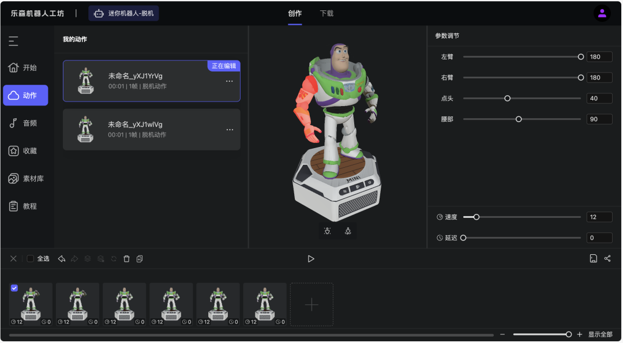Switch to the 下载 tab
This screenshot has width=623, height=343.
click(326, 13)
